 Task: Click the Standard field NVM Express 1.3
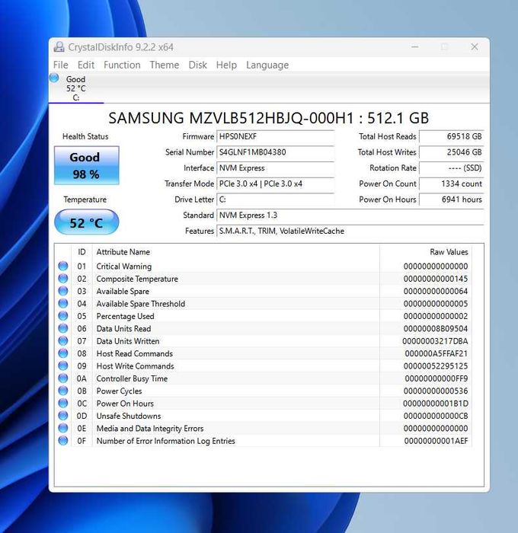pyautogui.click(x=350, y=215)
